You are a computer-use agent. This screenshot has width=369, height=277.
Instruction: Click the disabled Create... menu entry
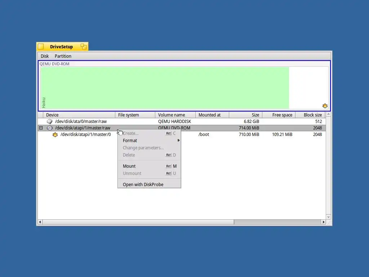[x=149, y=133]
